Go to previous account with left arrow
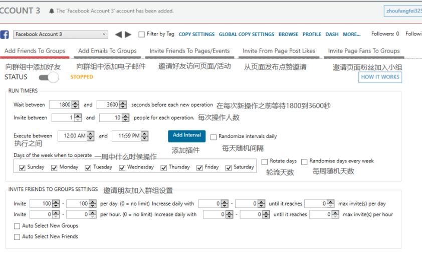Screen dimensions: 422x254 [118, 34]
